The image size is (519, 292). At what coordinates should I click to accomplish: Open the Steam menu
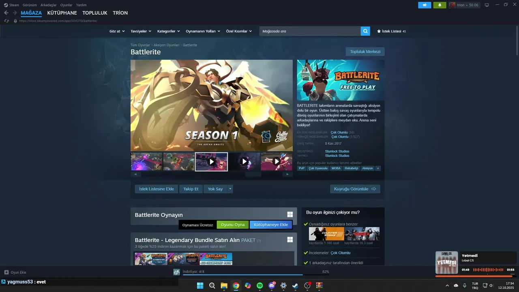[x=12, y=5]
